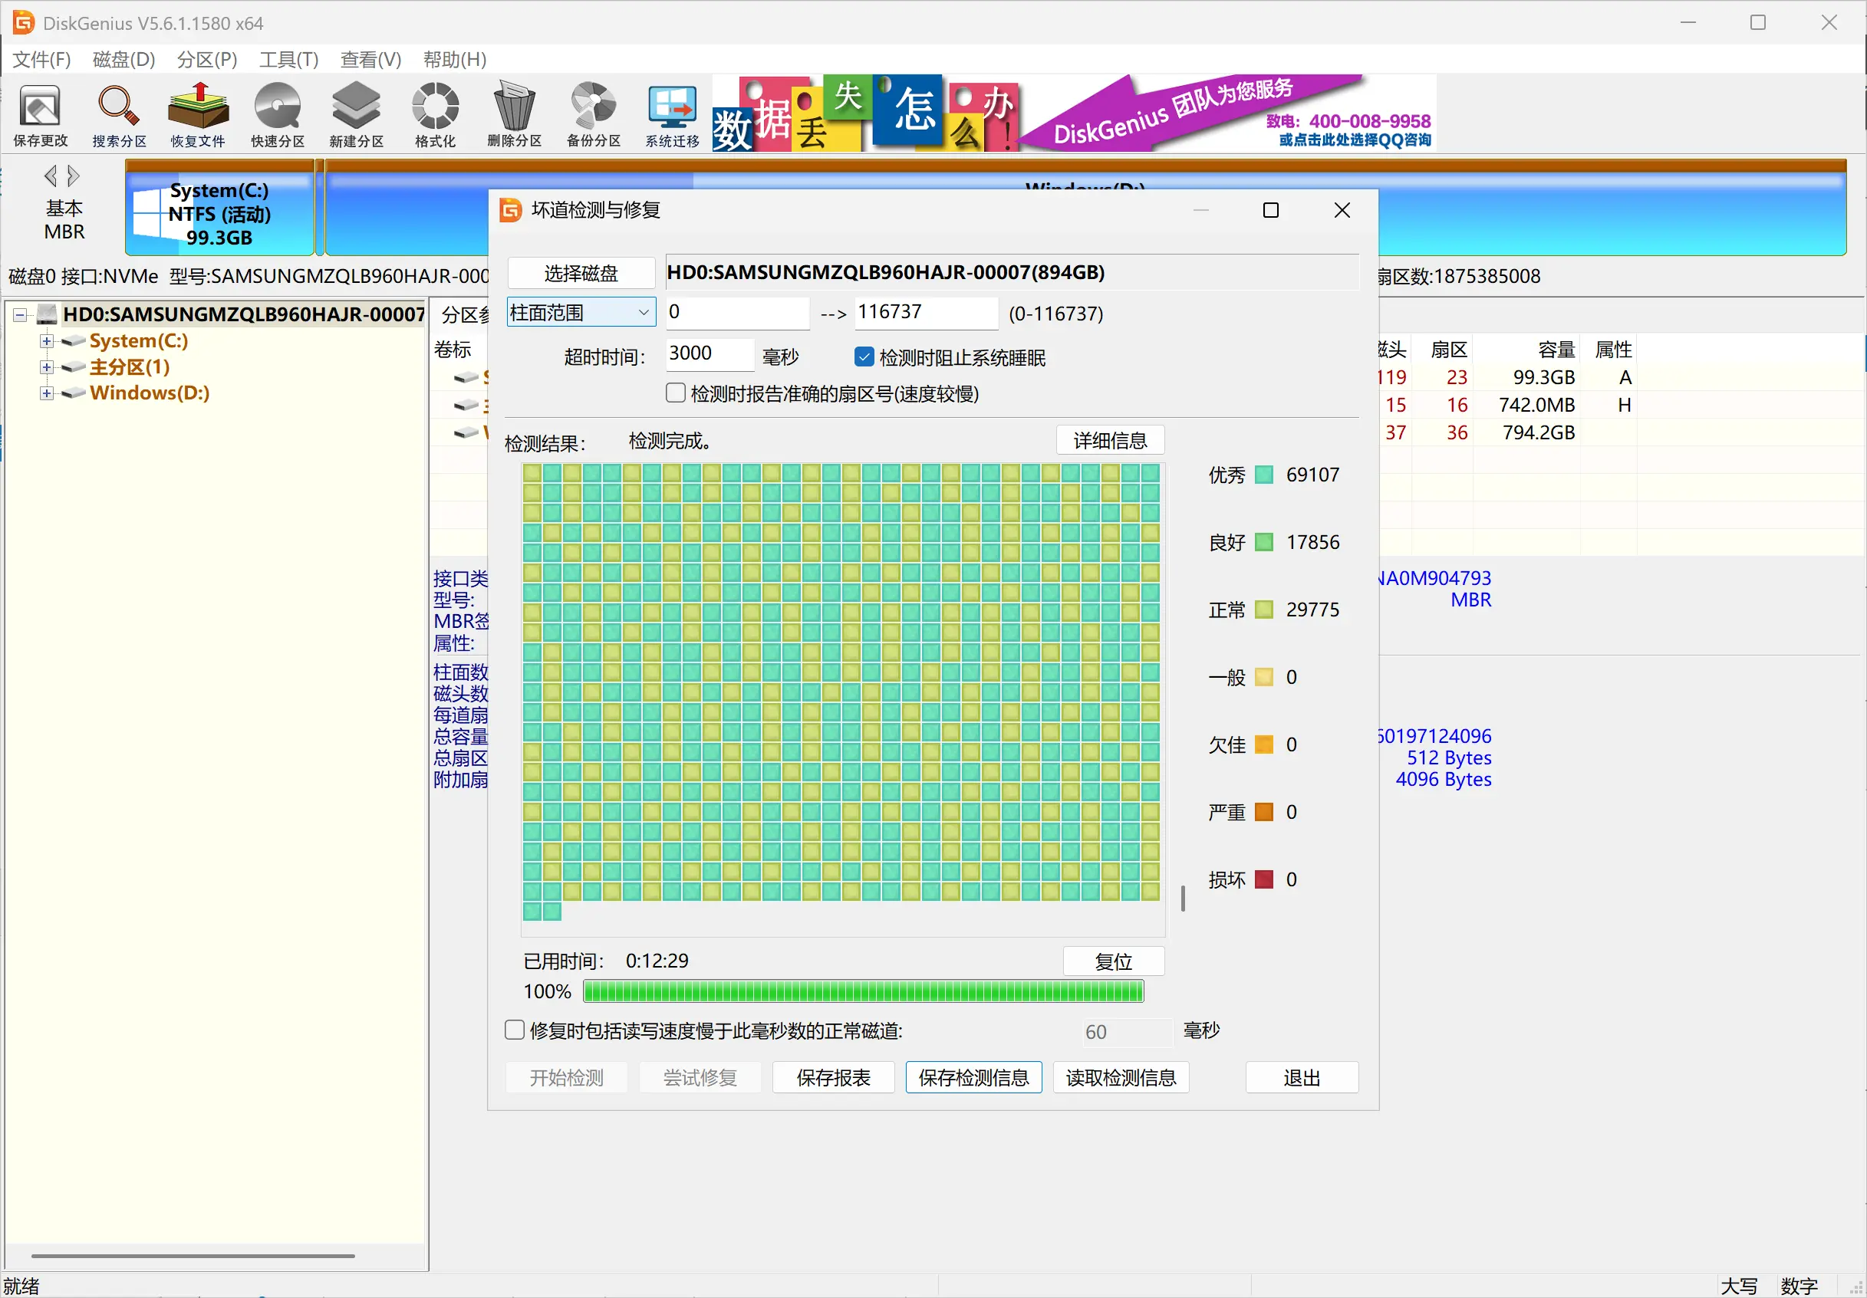Click the start cylinder input field showing 0

(738, 313)
